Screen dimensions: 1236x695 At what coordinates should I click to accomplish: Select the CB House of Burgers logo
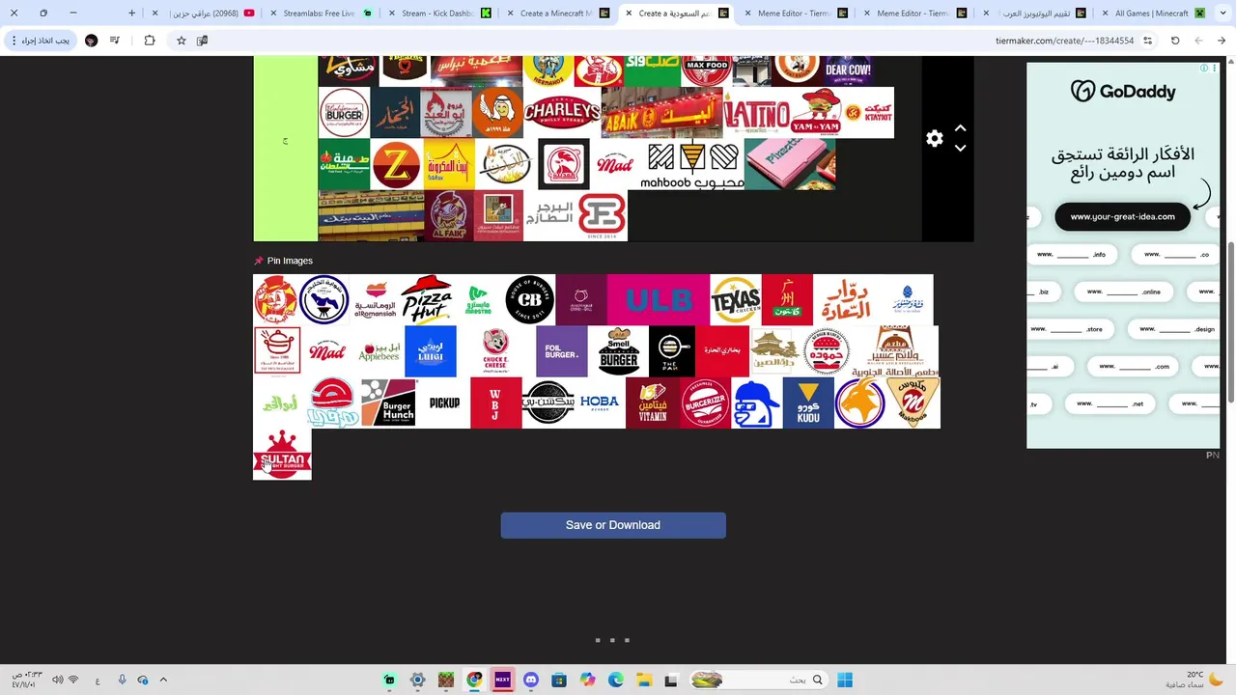530,300
